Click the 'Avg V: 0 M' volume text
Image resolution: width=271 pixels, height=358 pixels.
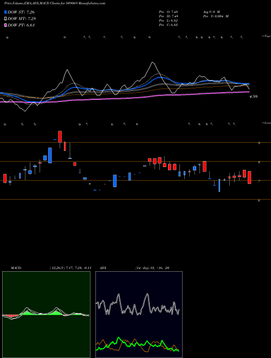click(x=211, y=12)
